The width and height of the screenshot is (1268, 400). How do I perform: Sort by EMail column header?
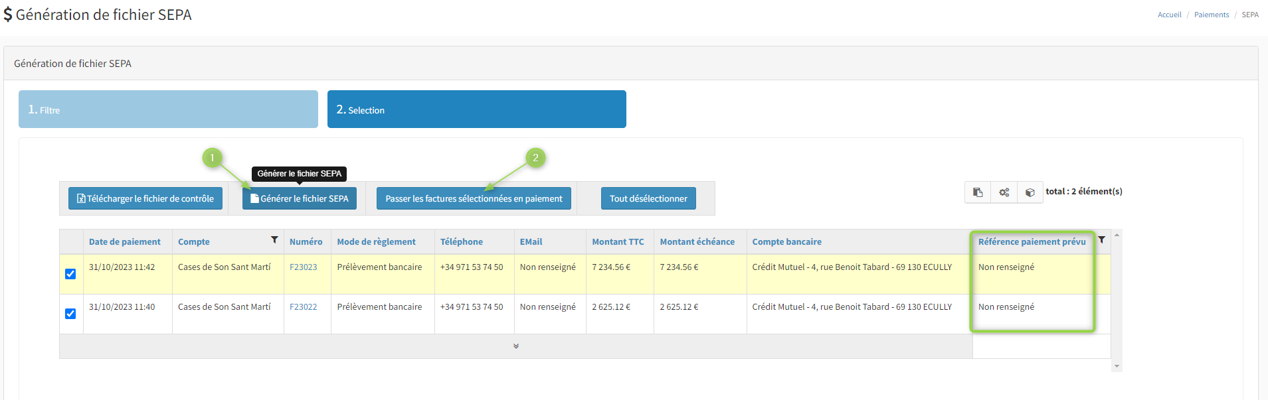531,241
